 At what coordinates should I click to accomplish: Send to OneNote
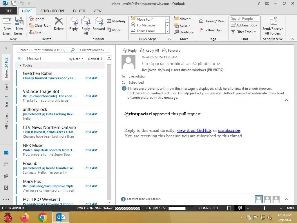pyautogui.click(x=184, y=32)
